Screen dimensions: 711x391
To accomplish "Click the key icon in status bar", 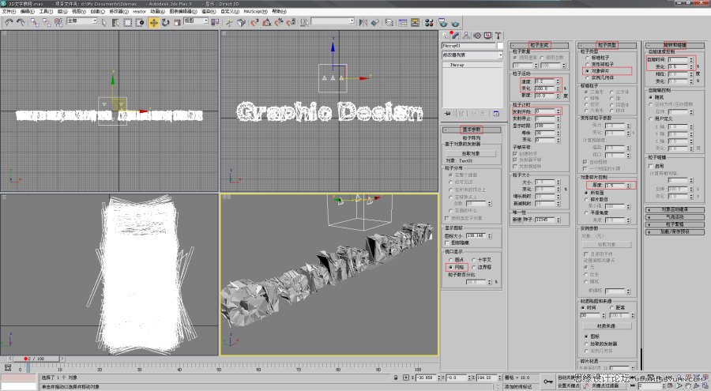I will click(548, 382).
